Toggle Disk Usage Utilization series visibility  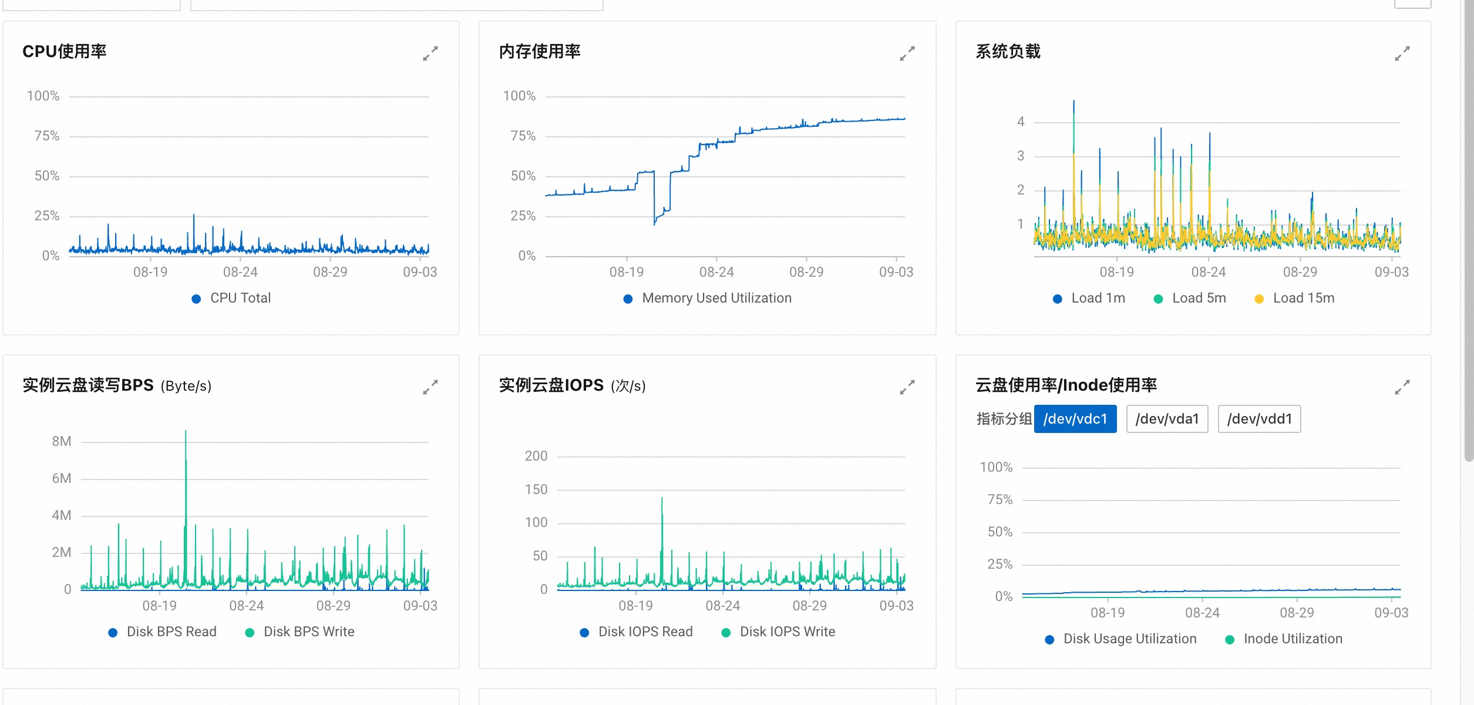tap(1121, 639)
